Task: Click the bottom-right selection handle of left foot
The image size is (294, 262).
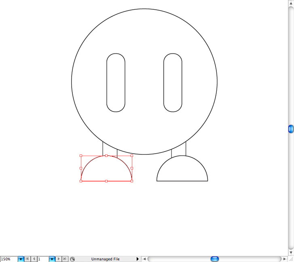Action: (x=132, y=181)
